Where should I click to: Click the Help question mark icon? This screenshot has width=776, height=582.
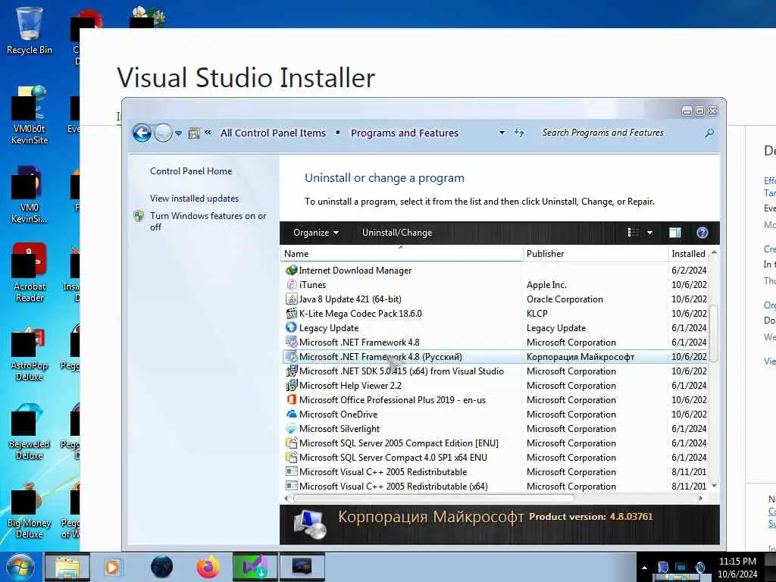(702, 233)
